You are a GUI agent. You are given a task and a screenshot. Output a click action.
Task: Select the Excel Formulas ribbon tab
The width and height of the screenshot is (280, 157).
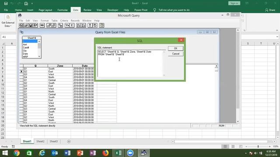tap(63, 10)
